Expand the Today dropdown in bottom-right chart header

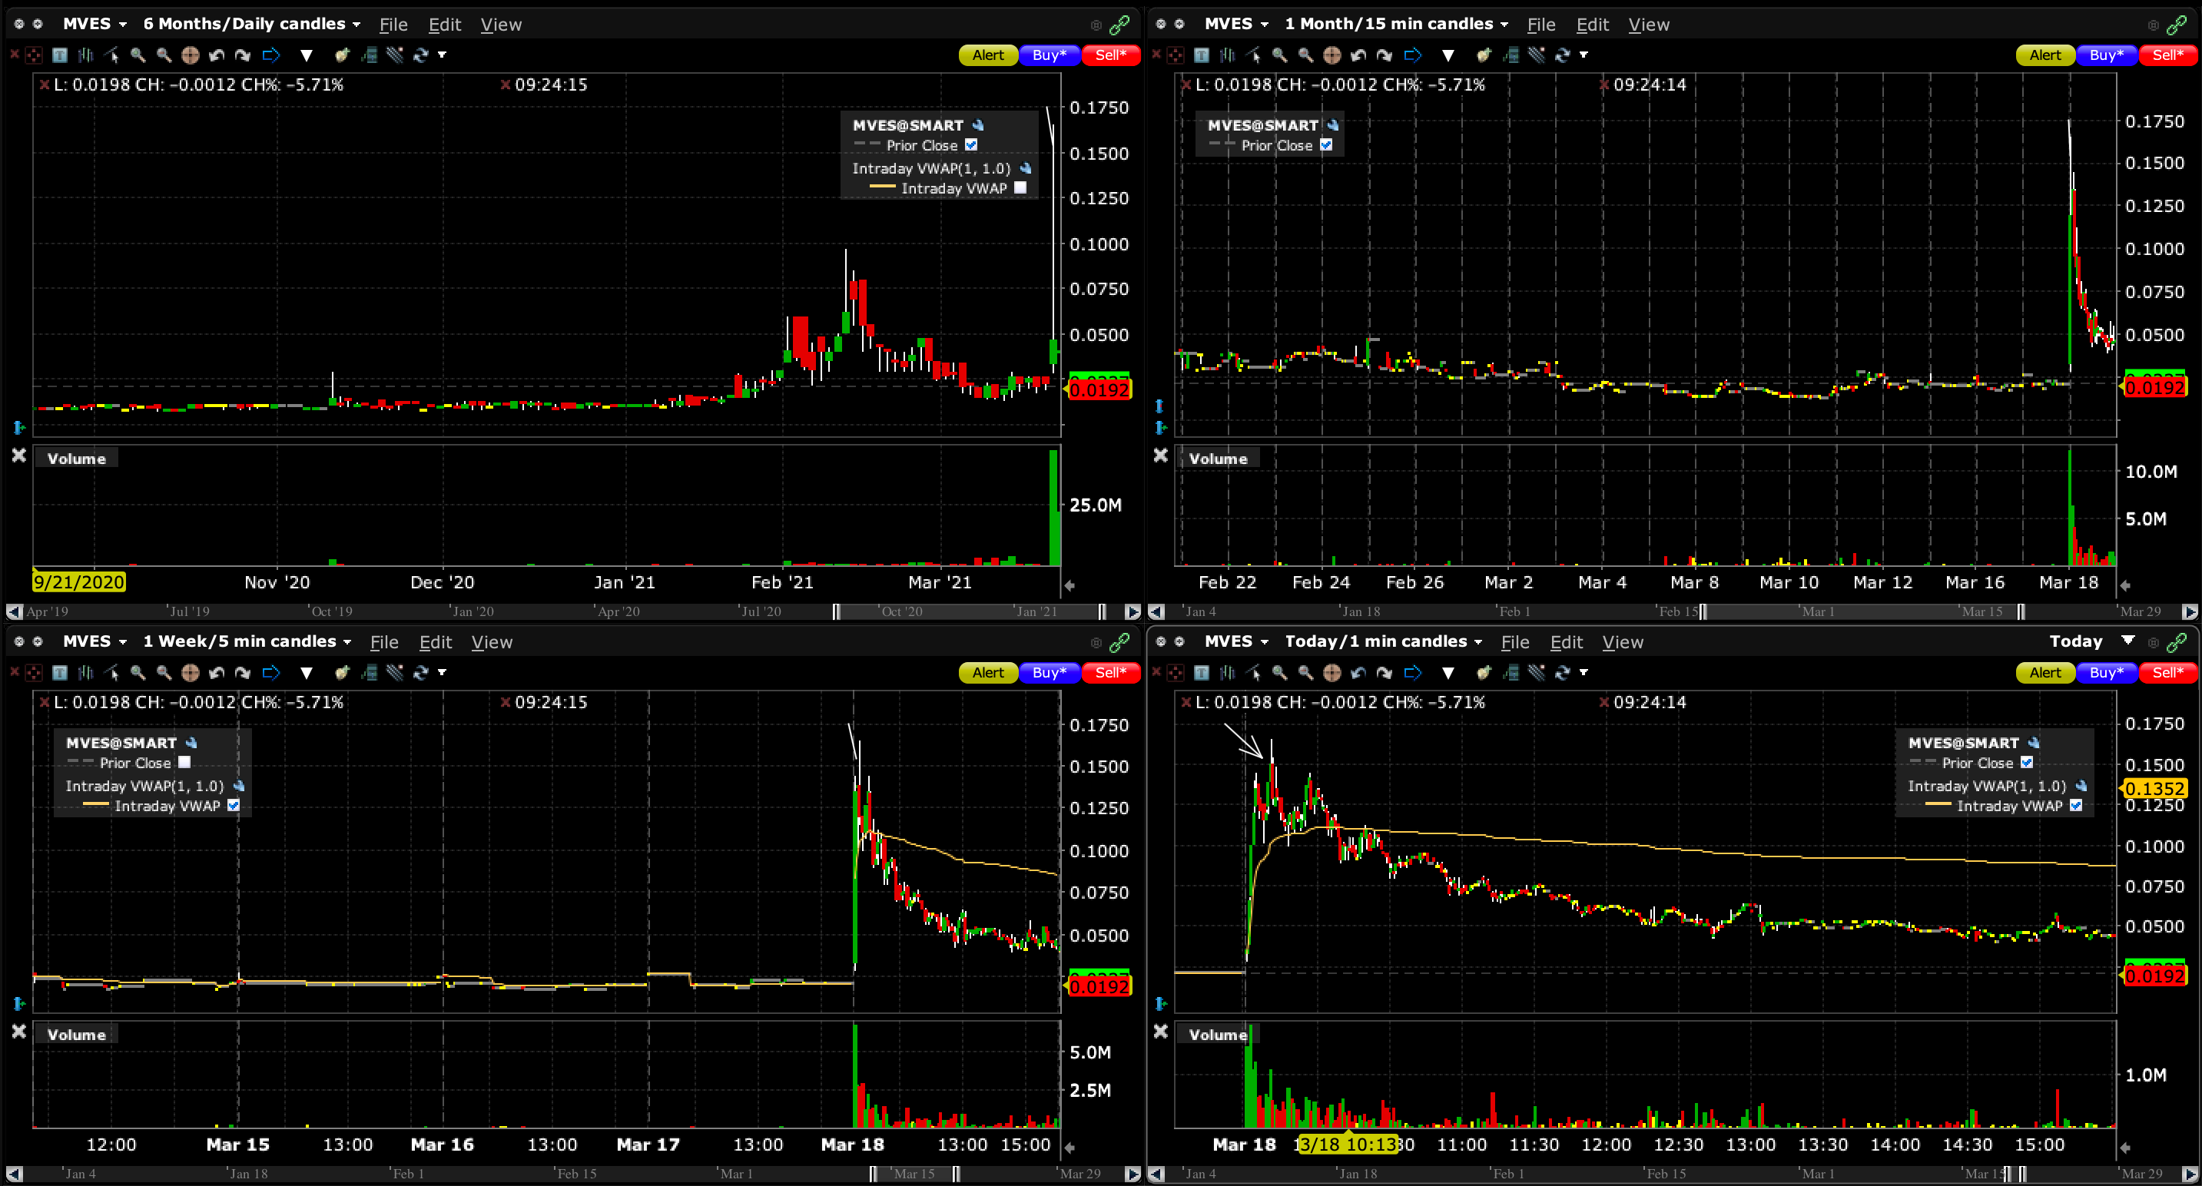click(x=2127, y=641)
